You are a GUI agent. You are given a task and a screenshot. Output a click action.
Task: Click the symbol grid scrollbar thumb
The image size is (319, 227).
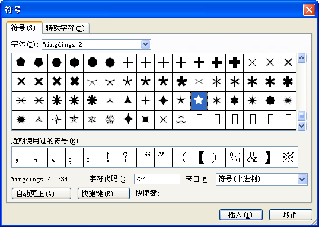[x=301, y=116]
